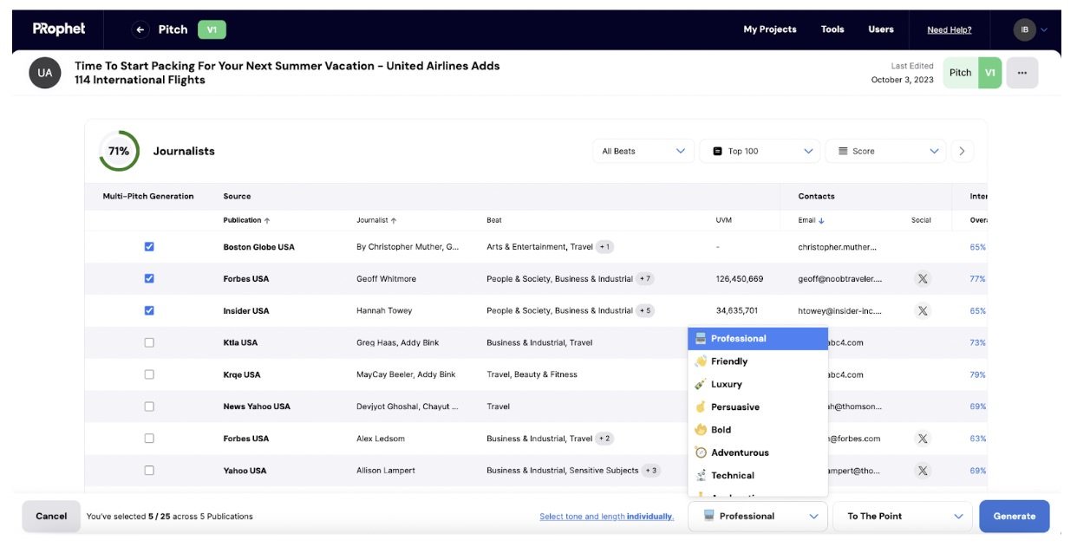Click the next arrow beside Score filter
Viewport: 1077px width, 553px height.
point(962,151)
